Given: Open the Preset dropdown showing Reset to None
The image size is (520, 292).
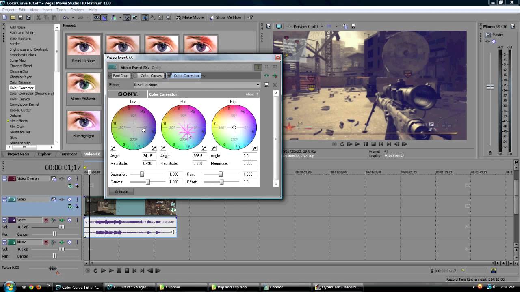Looking at the screenshot, I should click(x=197, y=85).
